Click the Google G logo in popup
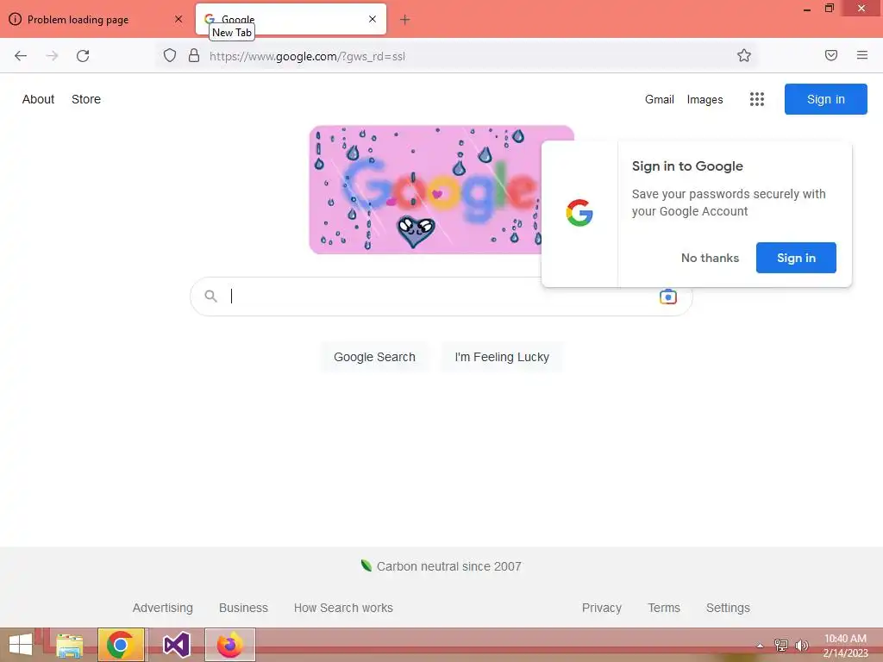The height and width of the screenshot is (662, 883). 579,213
